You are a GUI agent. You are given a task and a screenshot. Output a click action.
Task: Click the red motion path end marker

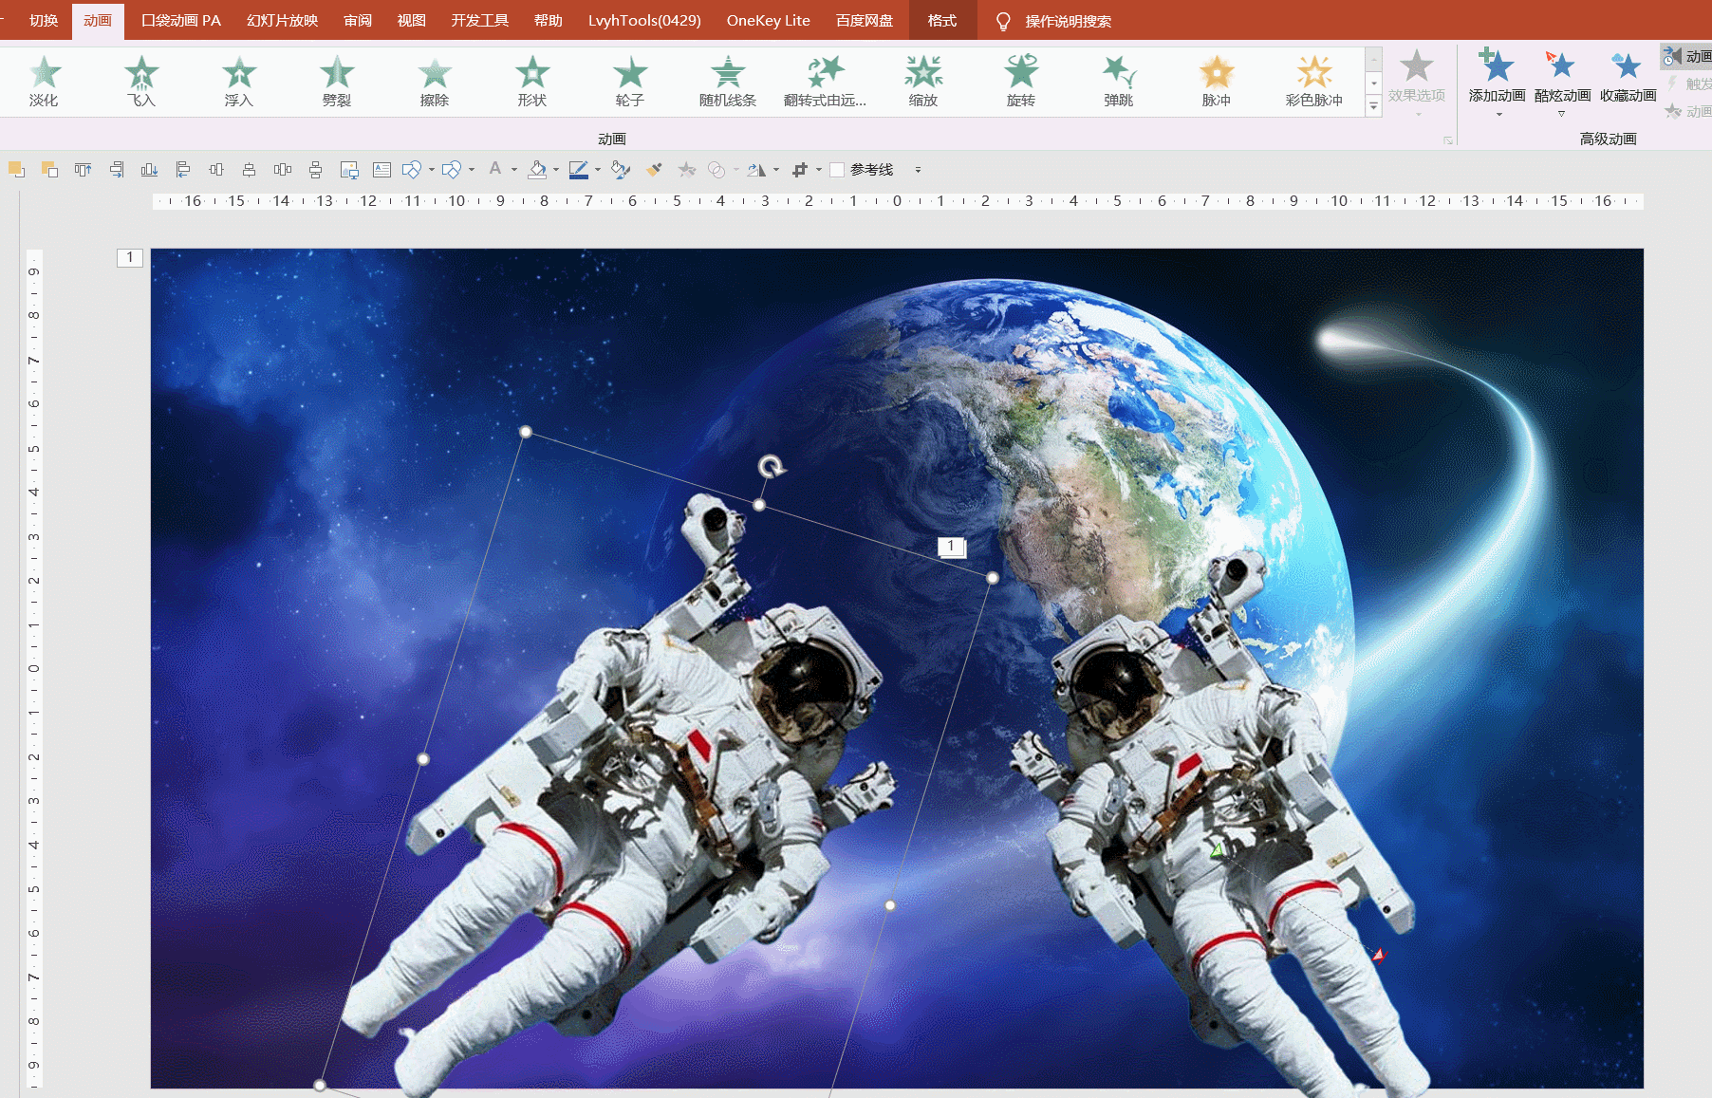click(1379, 955)
